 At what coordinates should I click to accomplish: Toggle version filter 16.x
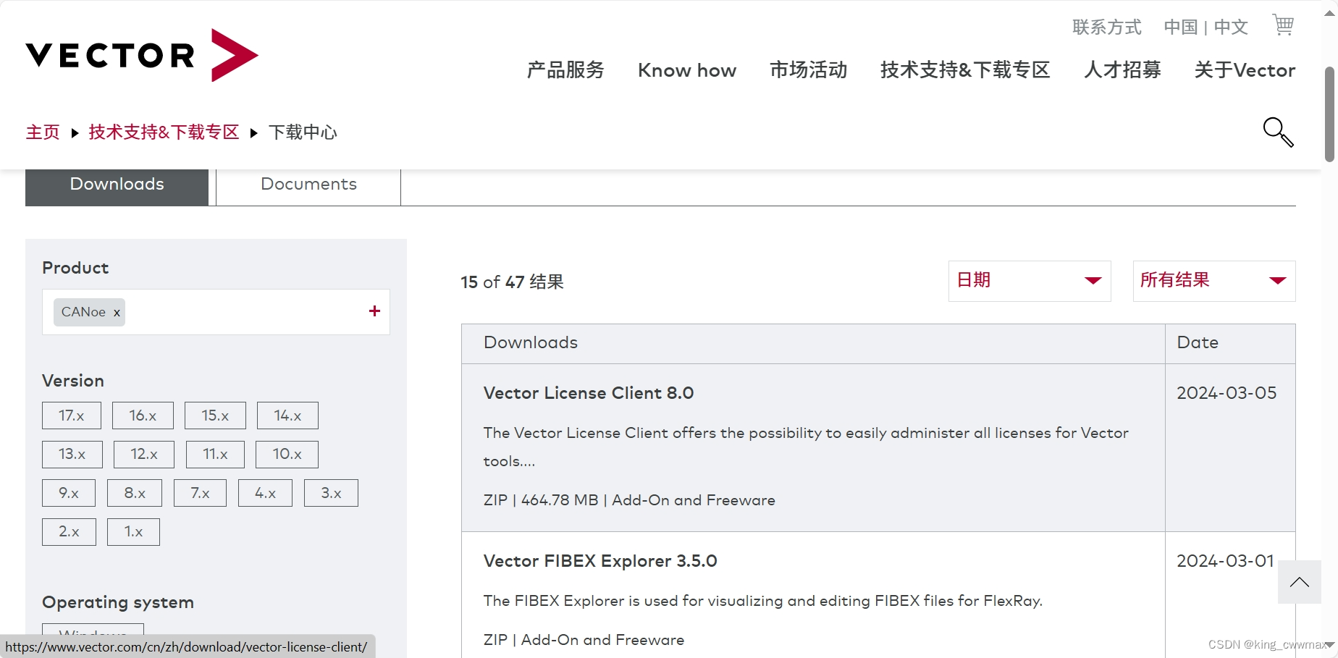click(143, 416)
